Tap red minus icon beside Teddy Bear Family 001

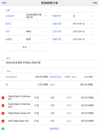point(3,113)
